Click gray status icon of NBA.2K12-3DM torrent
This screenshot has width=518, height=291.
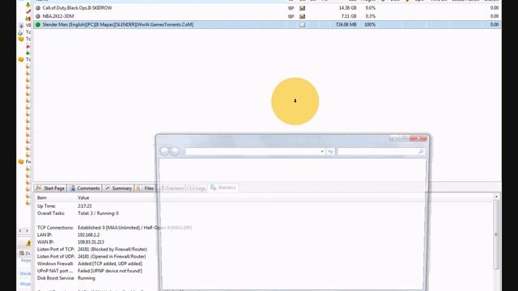(38, 16)
